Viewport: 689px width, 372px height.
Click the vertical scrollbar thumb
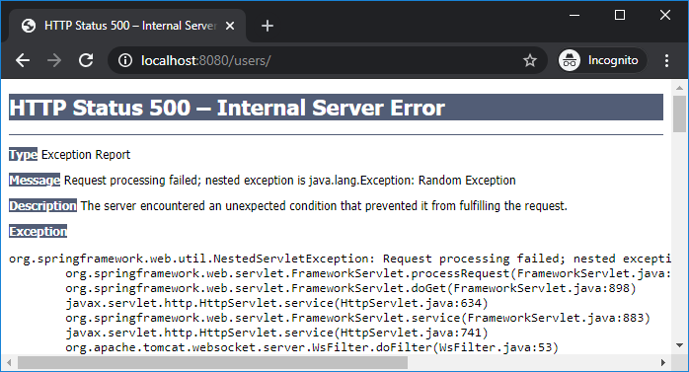click(x=680, y=113)
